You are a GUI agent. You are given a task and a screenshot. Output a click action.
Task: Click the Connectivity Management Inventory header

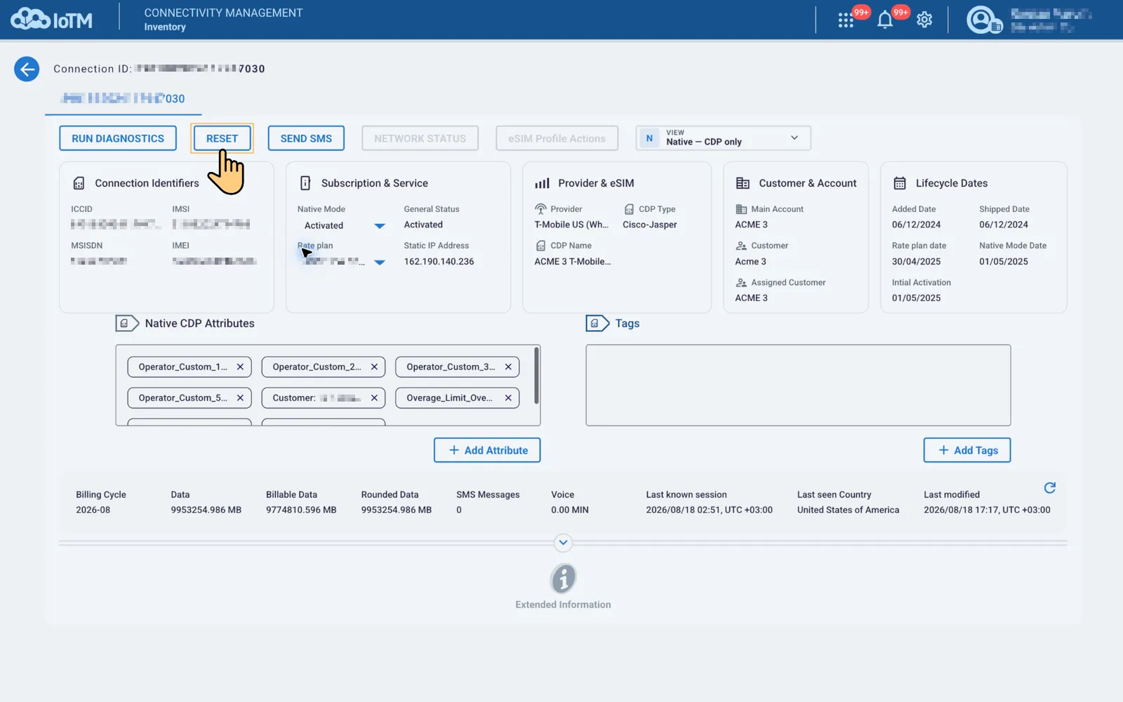tap(223, 20)
